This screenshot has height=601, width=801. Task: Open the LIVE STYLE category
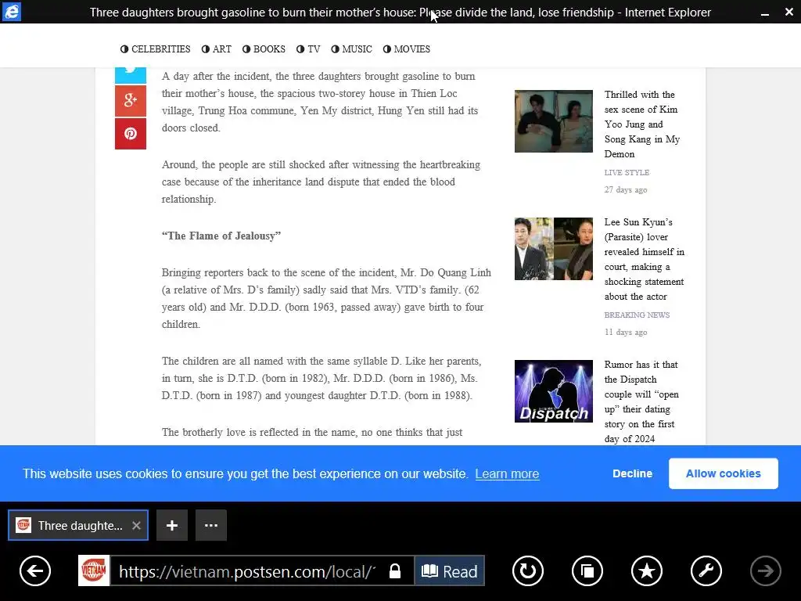627,173
